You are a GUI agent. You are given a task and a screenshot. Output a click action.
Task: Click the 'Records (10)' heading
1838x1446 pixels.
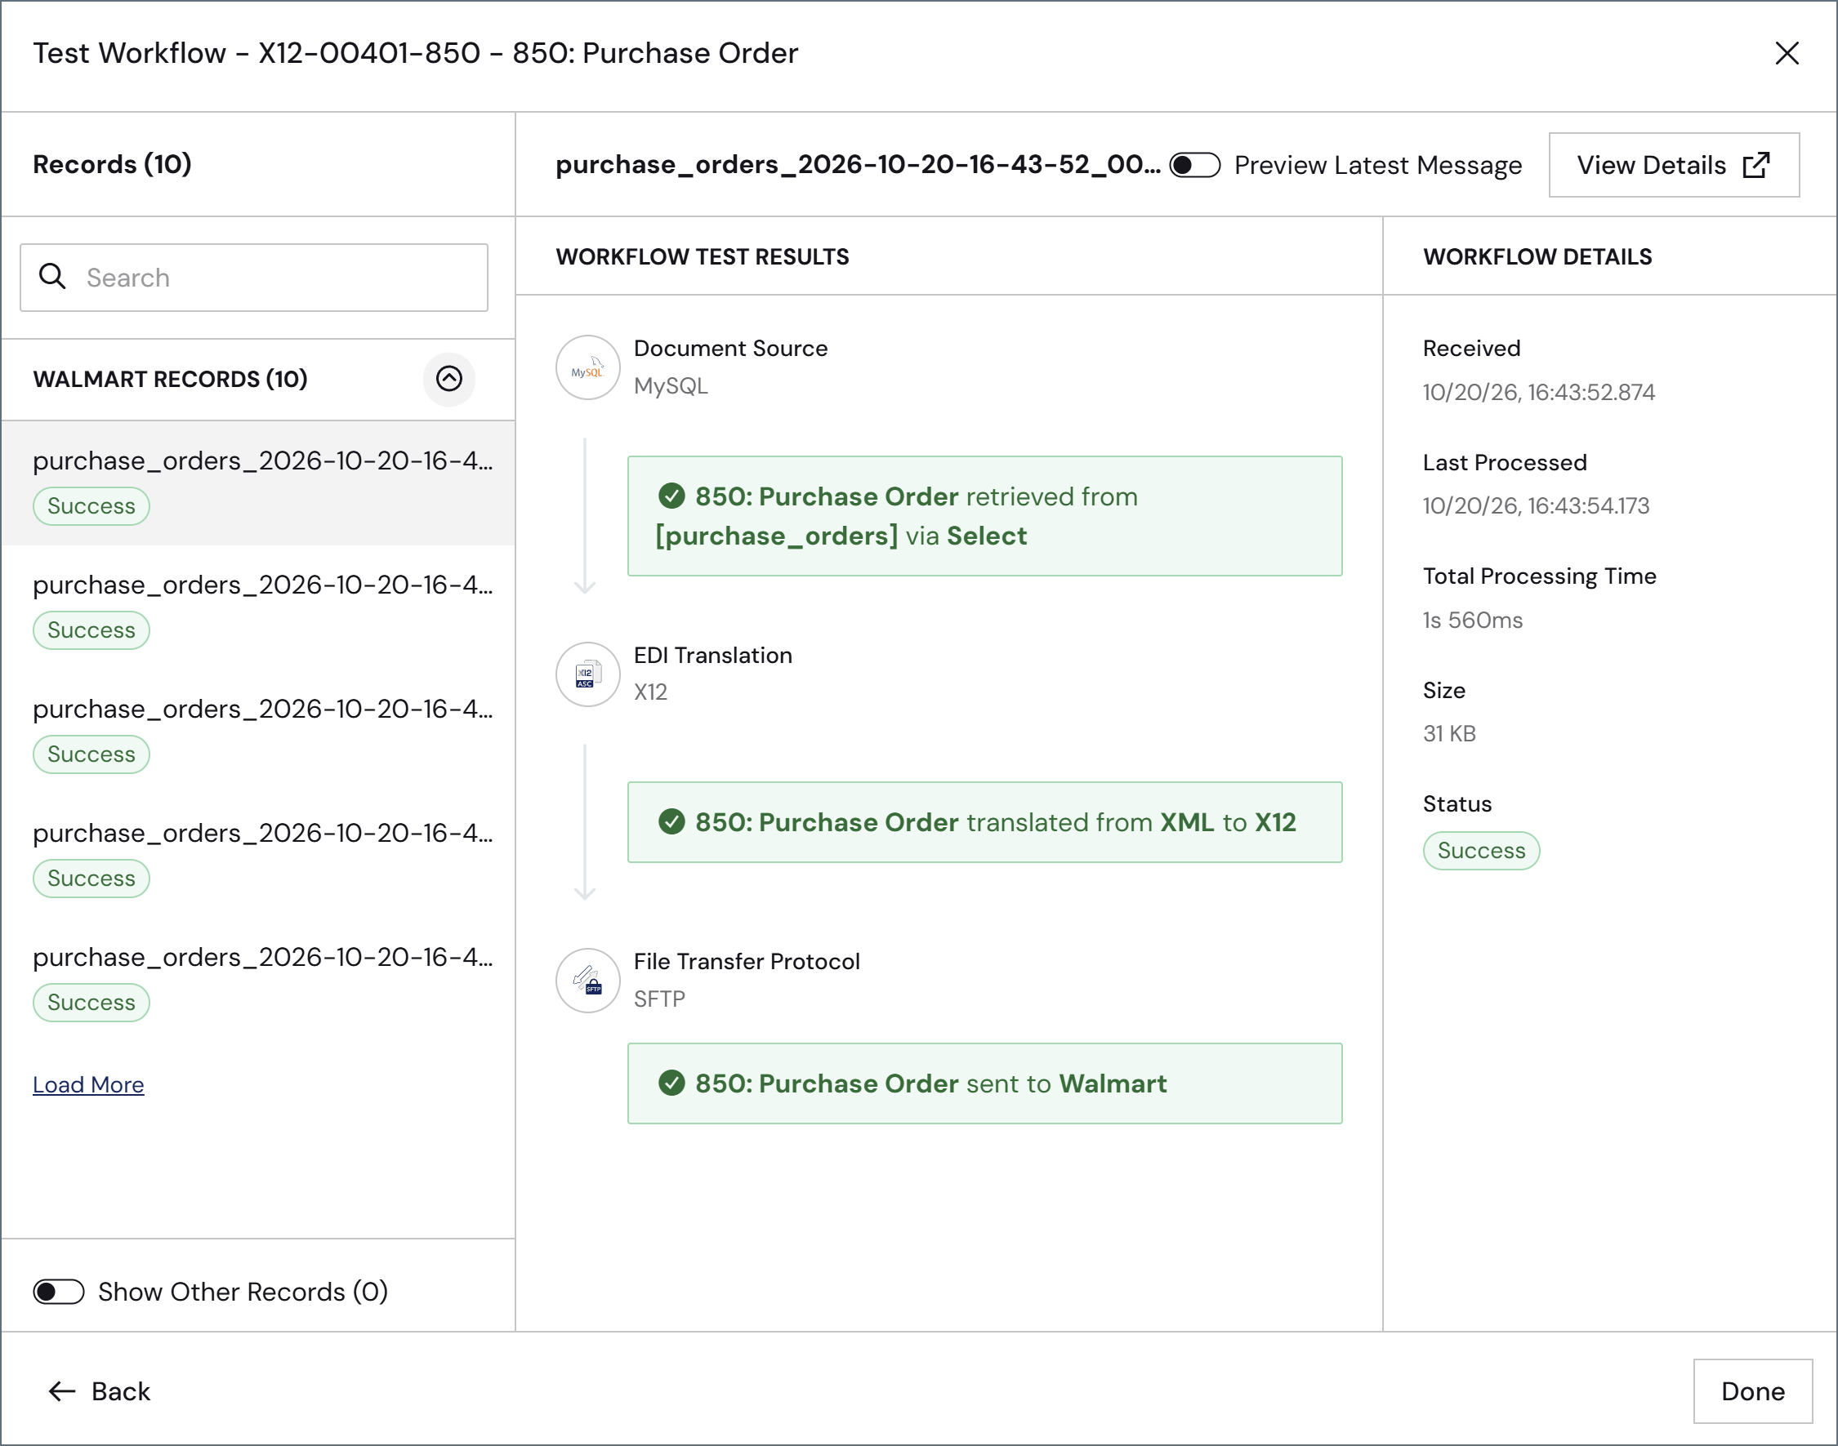click(x=112, y=164)
